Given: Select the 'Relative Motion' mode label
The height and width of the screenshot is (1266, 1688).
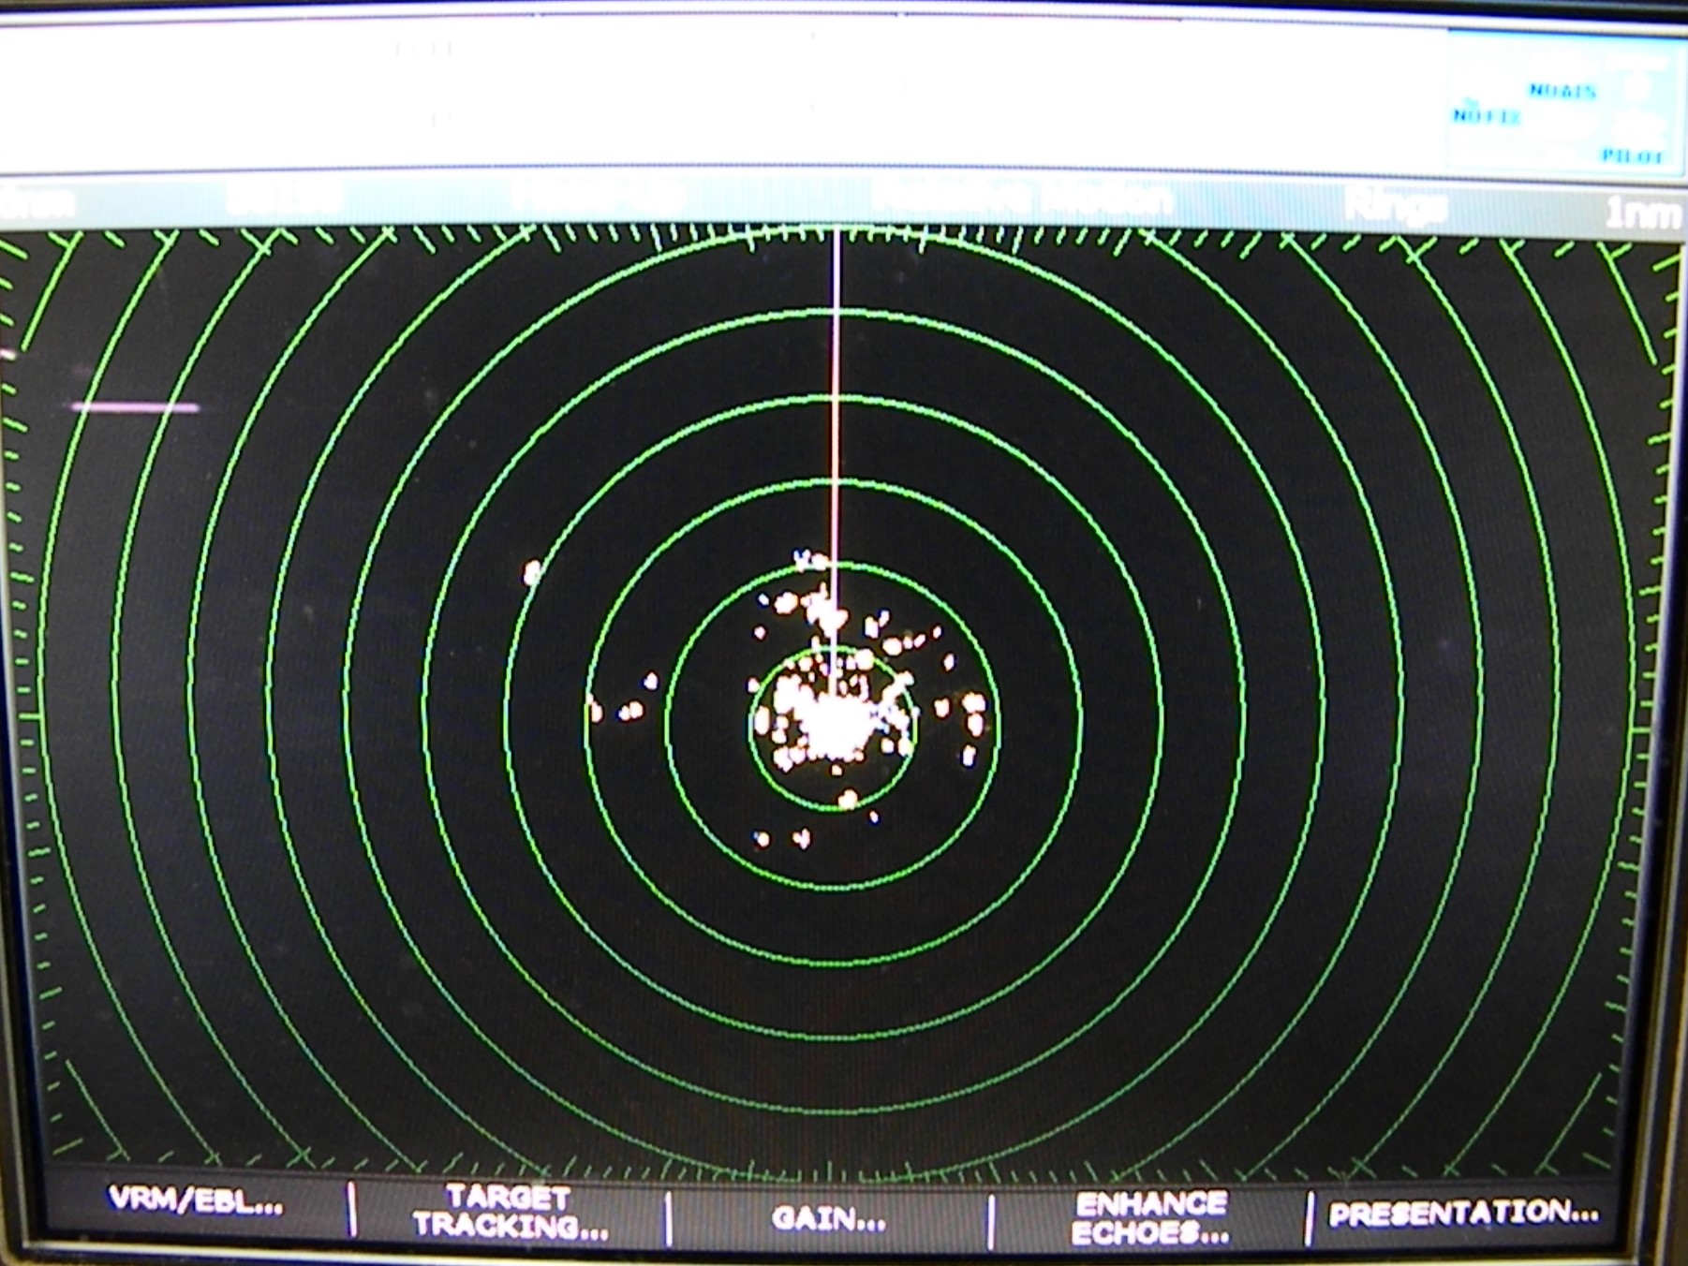Looking at the screenshot, I should tap(1023, 199).
